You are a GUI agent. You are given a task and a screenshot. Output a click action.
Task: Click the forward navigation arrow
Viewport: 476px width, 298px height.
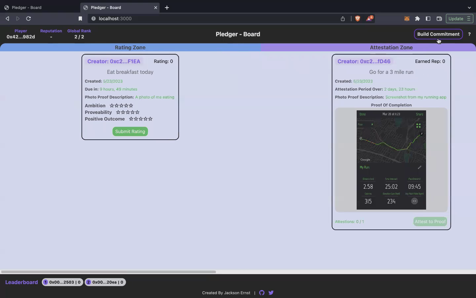coord(18,19)
